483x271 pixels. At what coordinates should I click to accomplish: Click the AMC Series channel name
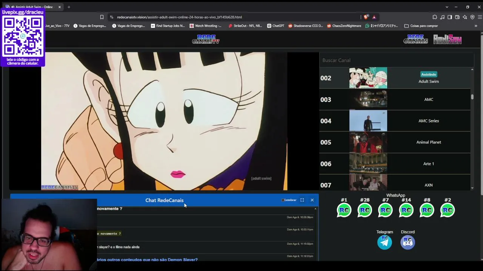click(429, 121)
